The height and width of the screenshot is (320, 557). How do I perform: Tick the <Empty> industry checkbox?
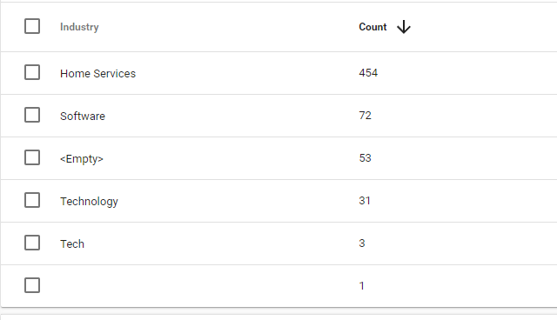pos(32,157)
